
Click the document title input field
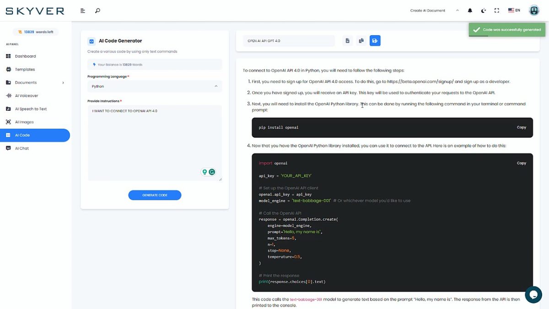(x=289, y=41)
